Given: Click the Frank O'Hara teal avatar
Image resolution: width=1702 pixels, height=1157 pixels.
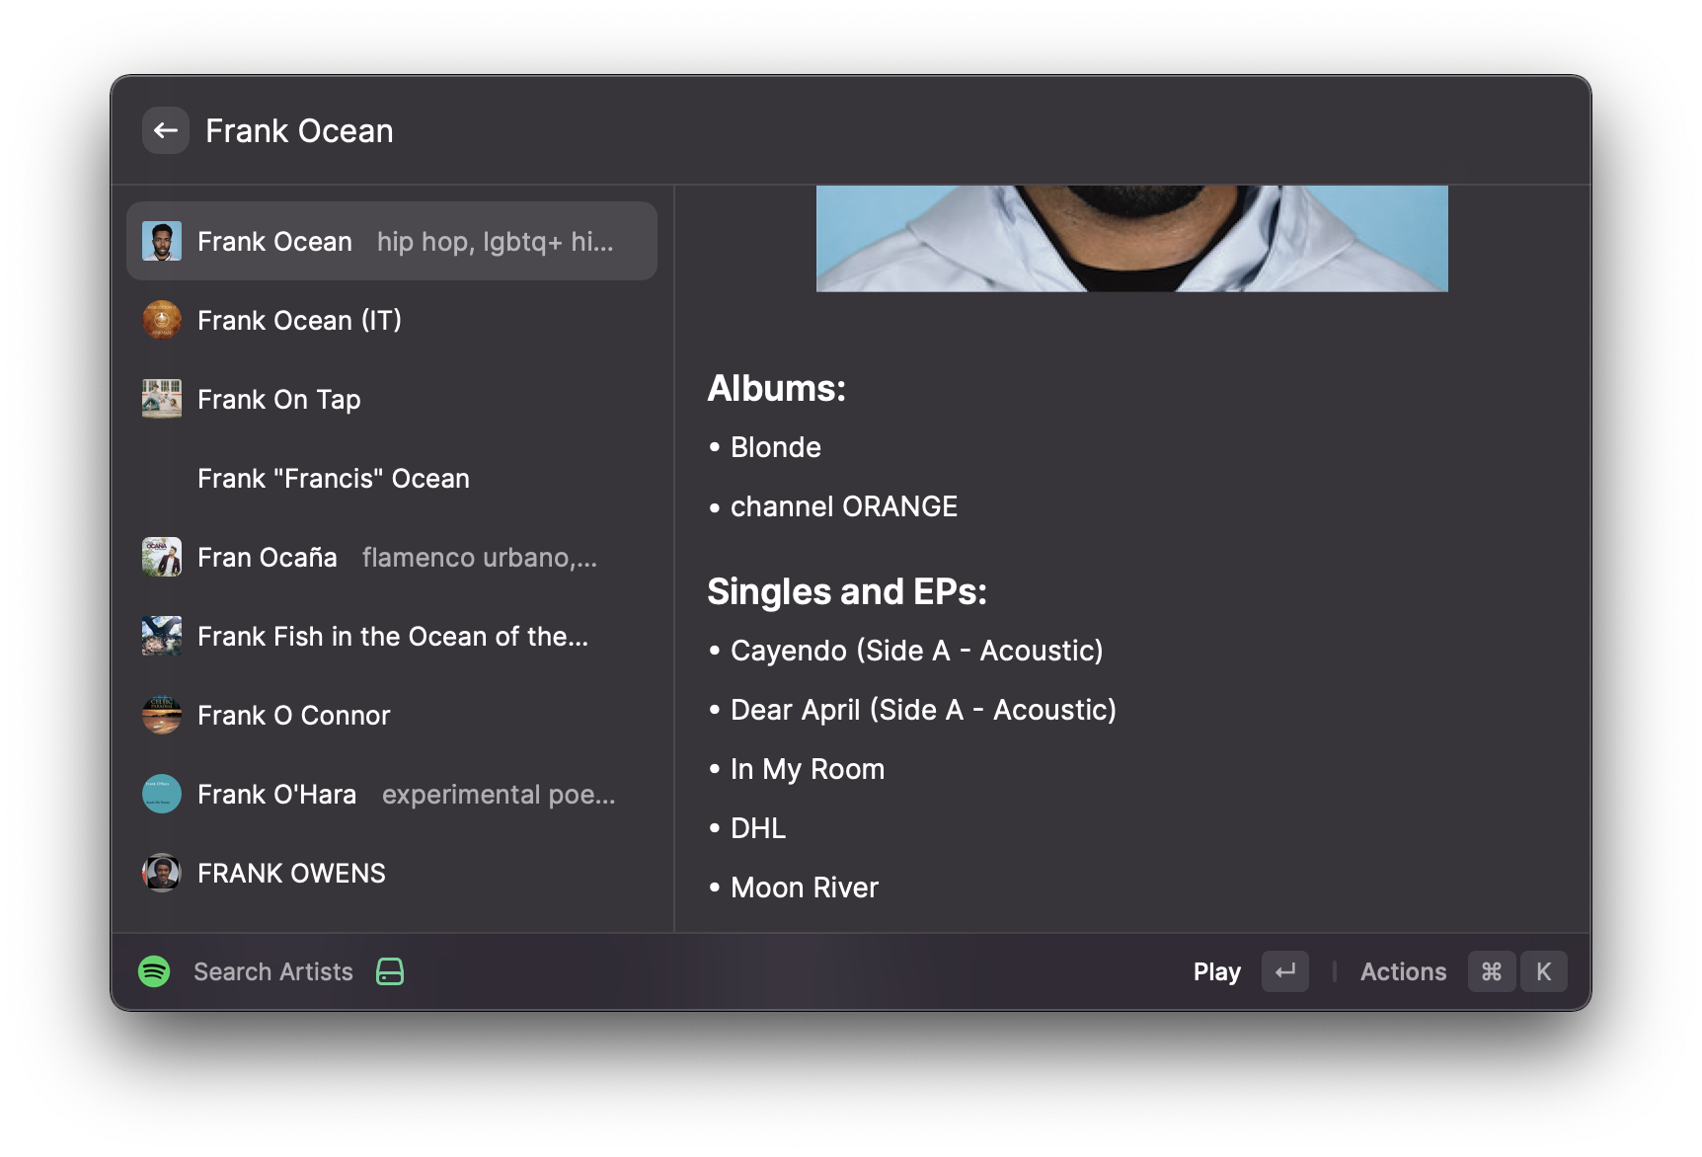Looking at the screenshot, I should click(162, 794).
